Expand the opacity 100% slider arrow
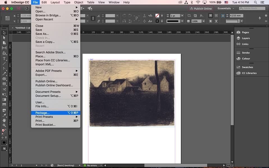 [x=204, y=21]
